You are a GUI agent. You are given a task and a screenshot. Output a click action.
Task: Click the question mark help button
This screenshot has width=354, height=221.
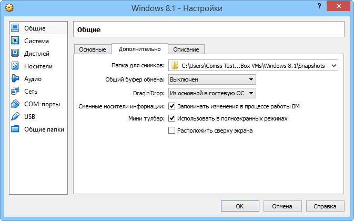pyautogui.click(x=319, y=6)
